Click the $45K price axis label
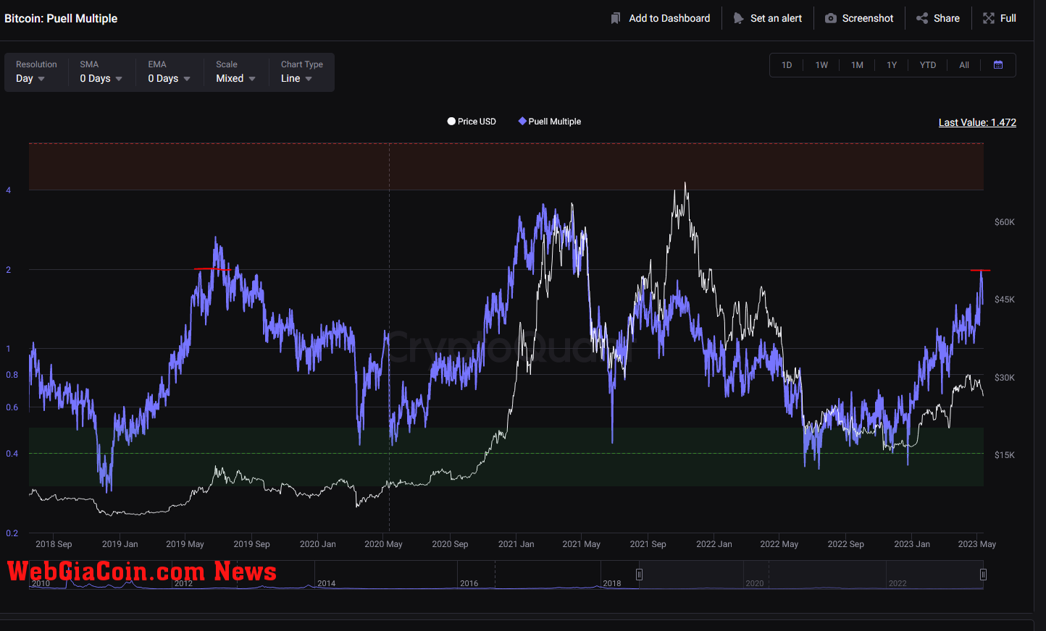The width and height of the screenshot is (1046, 631). (1005, 300)
